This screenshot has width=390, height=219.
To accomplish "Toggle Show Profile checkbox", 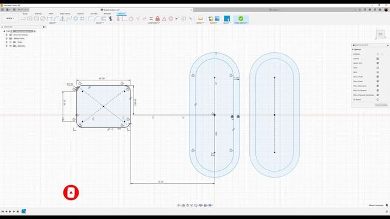I will click(378, 77).
